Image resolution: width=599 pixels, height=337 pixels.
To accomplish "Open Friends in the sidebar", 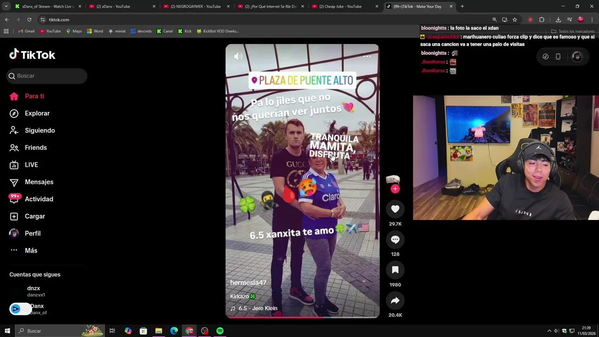I will [29, 147].
